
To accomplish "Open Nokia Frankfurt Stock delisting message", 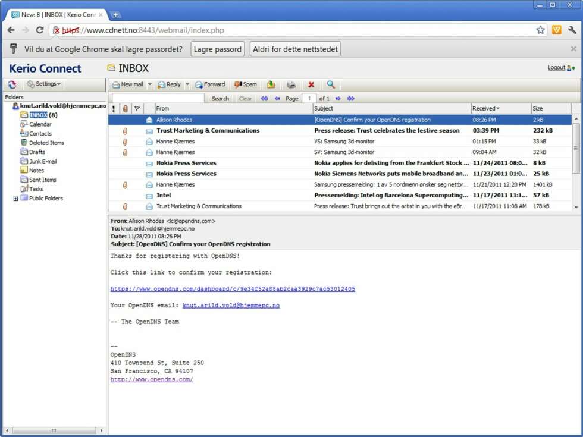I will 340,163.
